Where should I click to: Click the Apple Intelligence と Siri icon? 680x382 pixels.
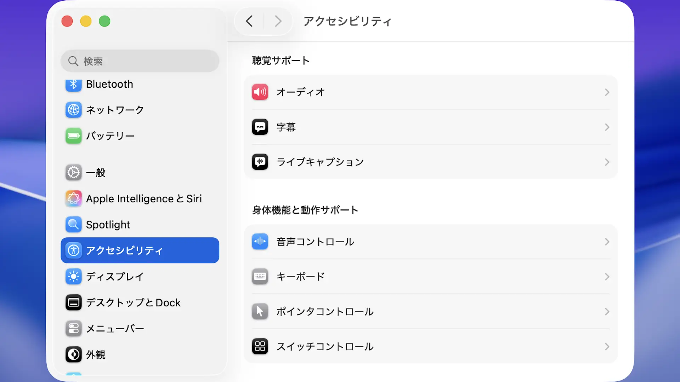(73, 198)
